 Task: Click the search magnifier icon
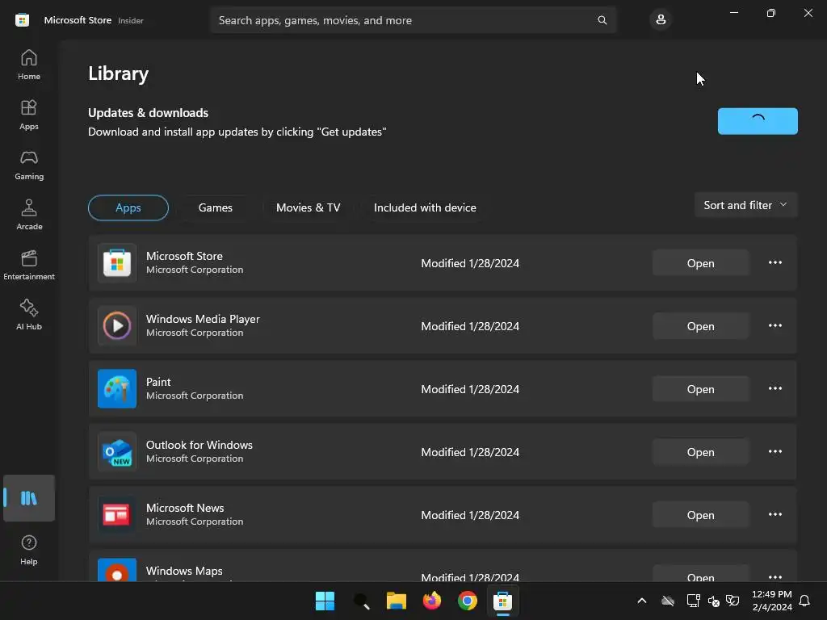[x=602, y=20]
